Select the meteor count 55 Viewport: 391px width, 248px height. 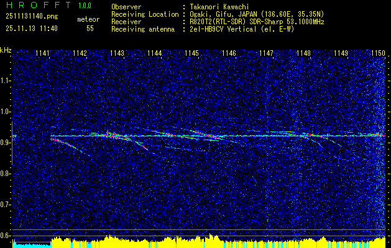point(90,29)
